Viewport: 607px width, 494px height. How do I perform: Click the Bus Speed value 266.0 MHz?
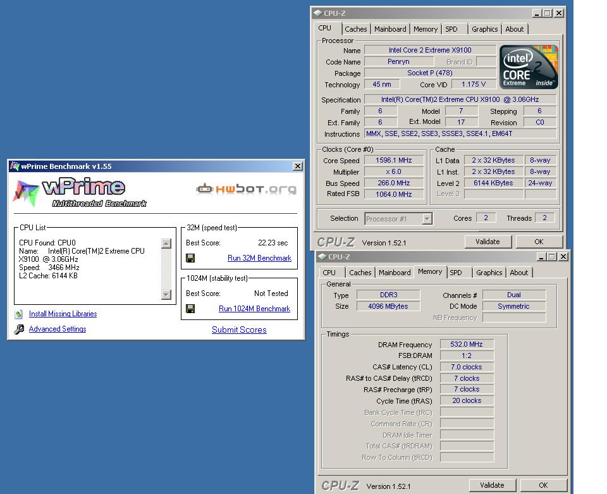click(394, 183)
